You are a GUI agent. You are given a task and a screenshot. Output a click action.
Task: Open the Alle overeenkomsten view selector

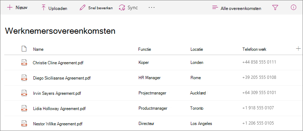coord(241,9)
